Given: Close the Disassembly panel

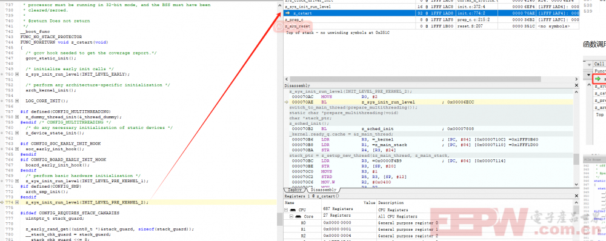Looking at the screenshot, I should 576,85.
